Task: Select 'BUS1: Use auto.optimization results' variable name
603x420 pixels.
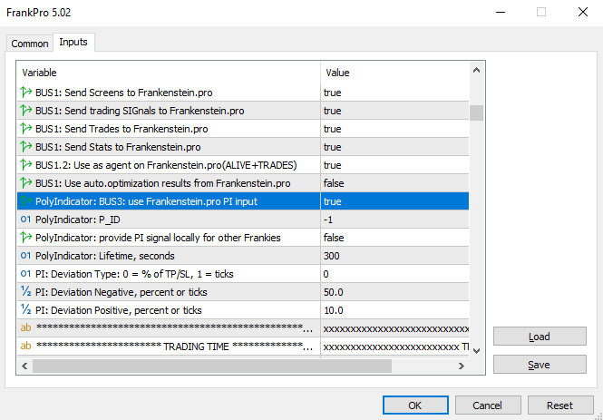Action: (162, 183)
